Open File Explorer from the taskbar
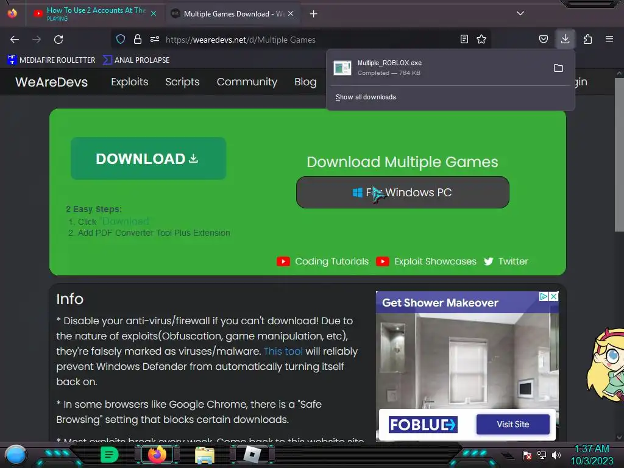The height and width of the screenshot is (468, 624). coord(205,455)
